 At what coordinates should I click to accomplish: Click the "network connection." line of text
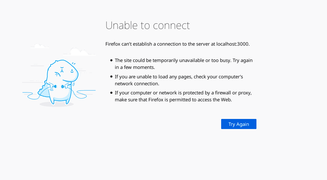pos(137,83)
